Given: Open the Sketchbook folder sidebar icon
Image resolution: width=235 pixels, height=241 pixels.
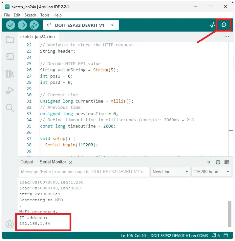Looking at the screenshot, I should [x=10, y=40].
